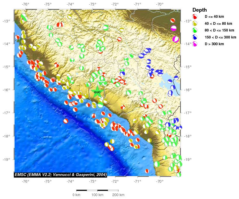This screenshot has width=239, height=199.
Task: Click the -73° longitude label at top
Action: 93,4
